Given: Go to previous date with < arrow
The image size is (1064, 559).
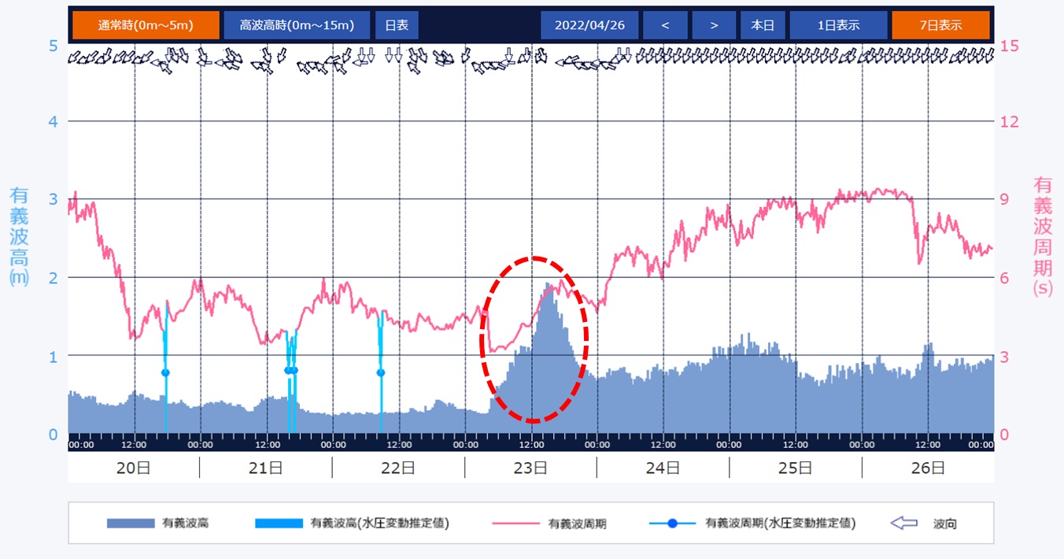Looking at the screenshot, I should [x=665, y=24].
